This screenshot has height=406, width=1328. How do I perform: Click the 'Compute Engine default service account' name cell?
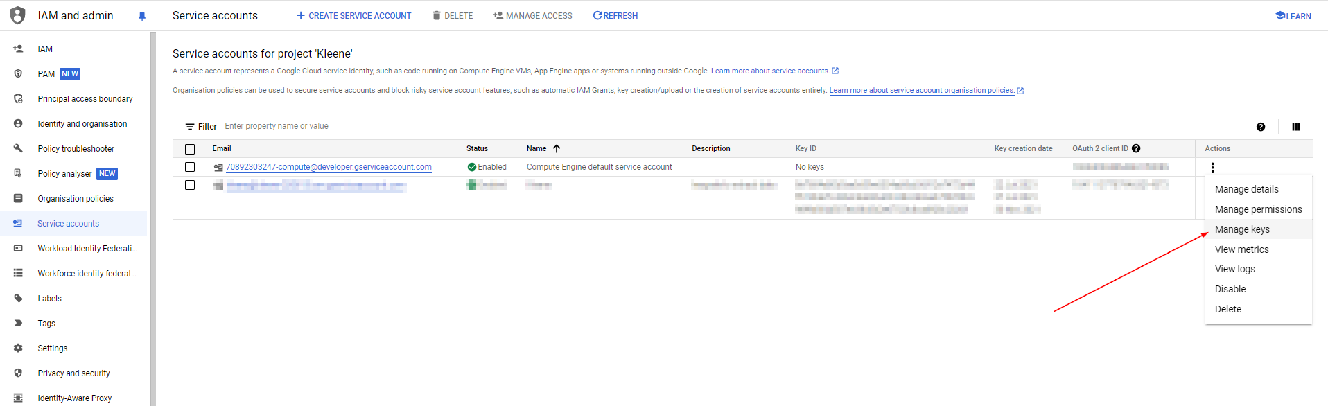point(599,167)
